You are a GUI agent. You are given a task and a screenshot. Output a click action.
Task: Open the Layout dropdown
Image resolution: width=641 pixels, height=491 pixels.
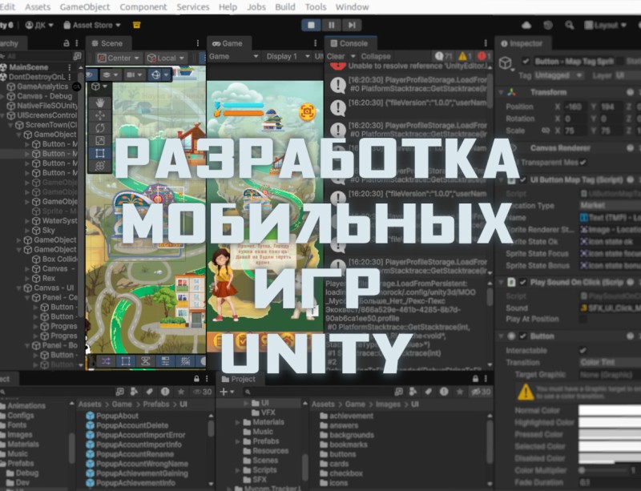pyautogui.click(x=606, y=26)
